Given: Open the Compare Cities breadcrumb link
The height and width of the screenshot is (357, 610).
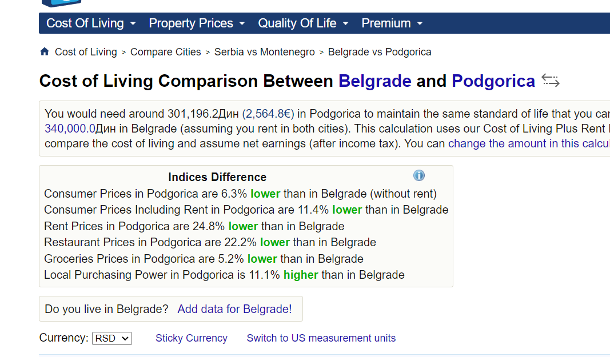Looking at the screenshot, I should pyautogui.click(x=166, y=52).
